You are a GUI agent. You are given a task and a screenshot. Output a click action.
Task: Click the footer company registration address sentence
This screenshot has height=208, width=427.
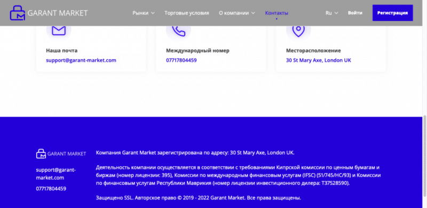pos(195,152)
